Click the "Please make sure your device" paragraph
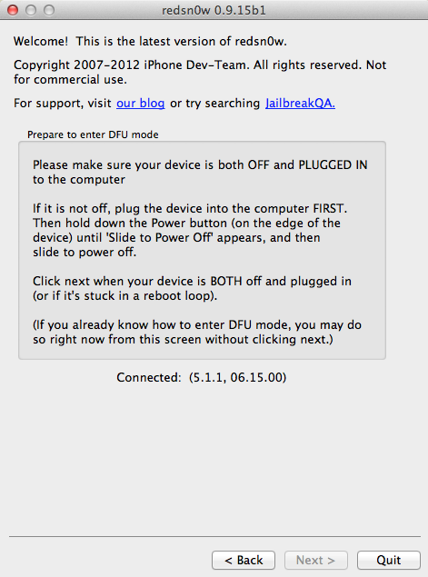 pyautogui.click(x=200, y=173)
